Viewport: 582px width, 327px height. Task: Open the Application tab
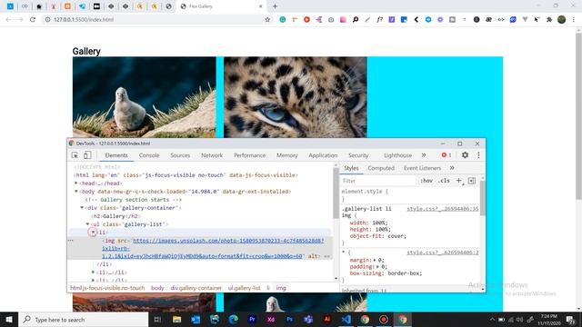pyautogui.click(x=323, y=155)
